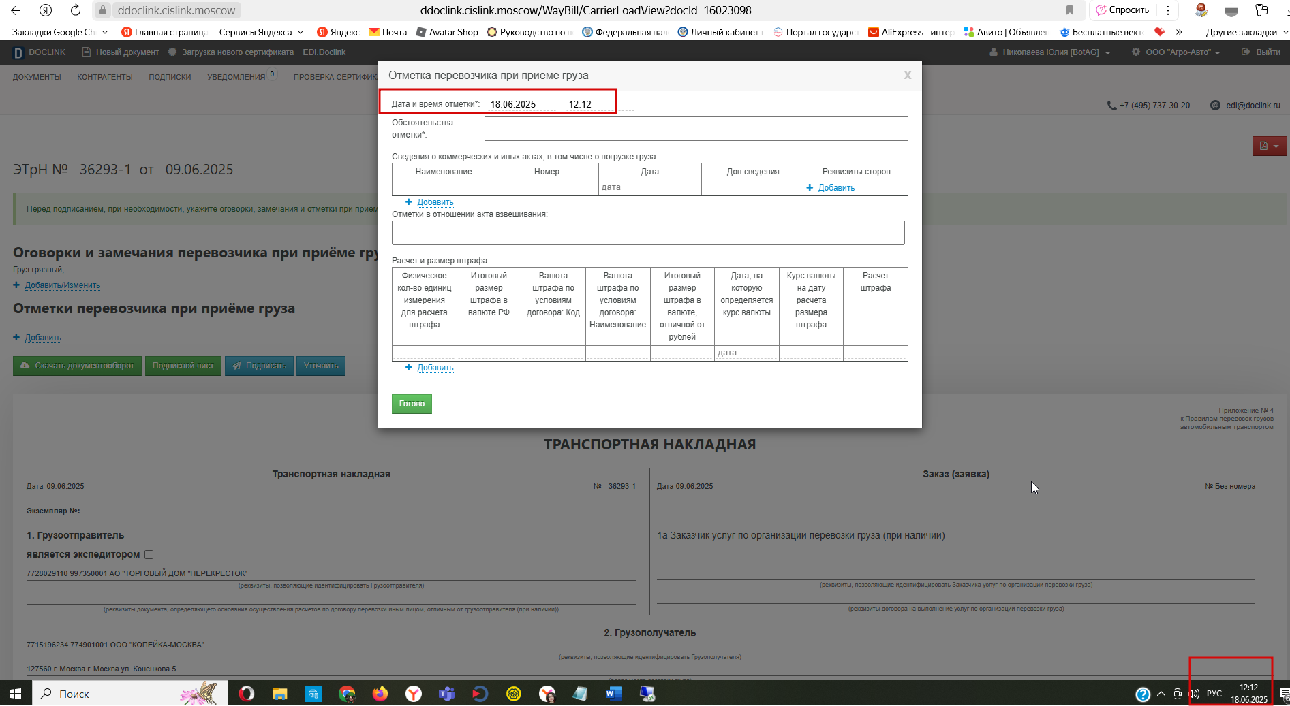Click the Подписной лист button
This screenshot has width=1290, height=706.
point(183,366)
